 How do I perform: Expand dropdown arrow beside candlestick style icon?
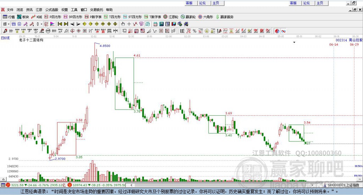(41, 24)
